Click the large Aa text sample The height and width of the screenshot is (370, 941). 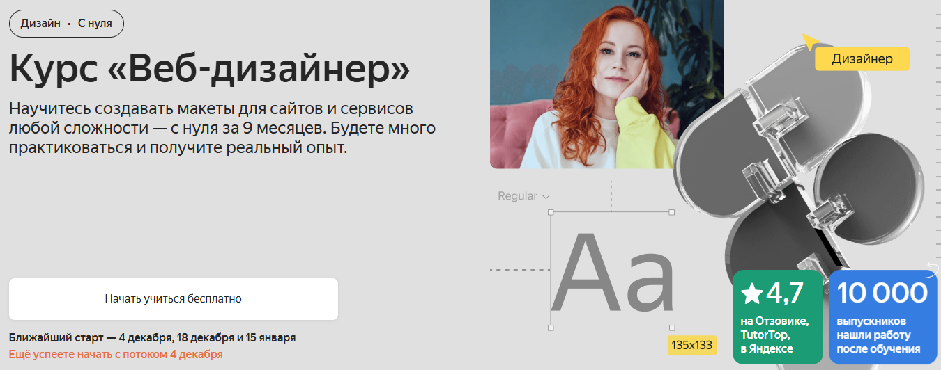pyautogui.click(x=612, y=273)
